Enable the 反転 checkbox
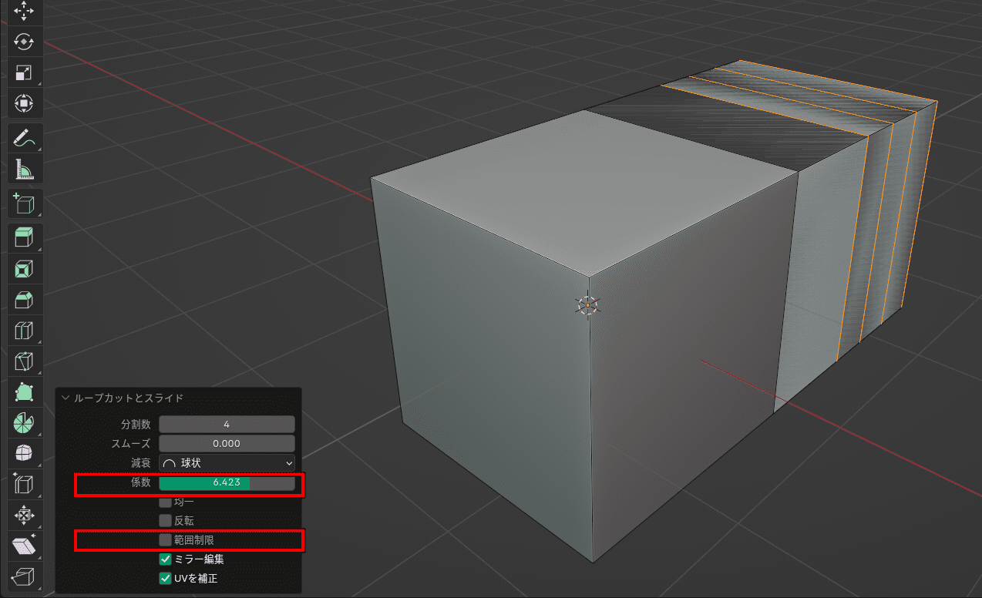Viewport: 982px width, 598px height. [x=165, y=520]
